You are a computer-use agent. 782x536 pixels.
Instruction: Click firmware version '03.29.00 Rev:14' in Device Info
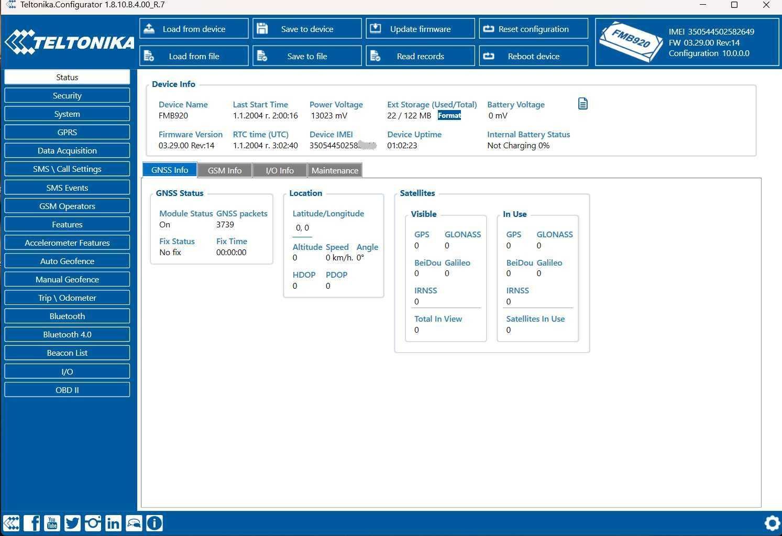tap(186, 145)
